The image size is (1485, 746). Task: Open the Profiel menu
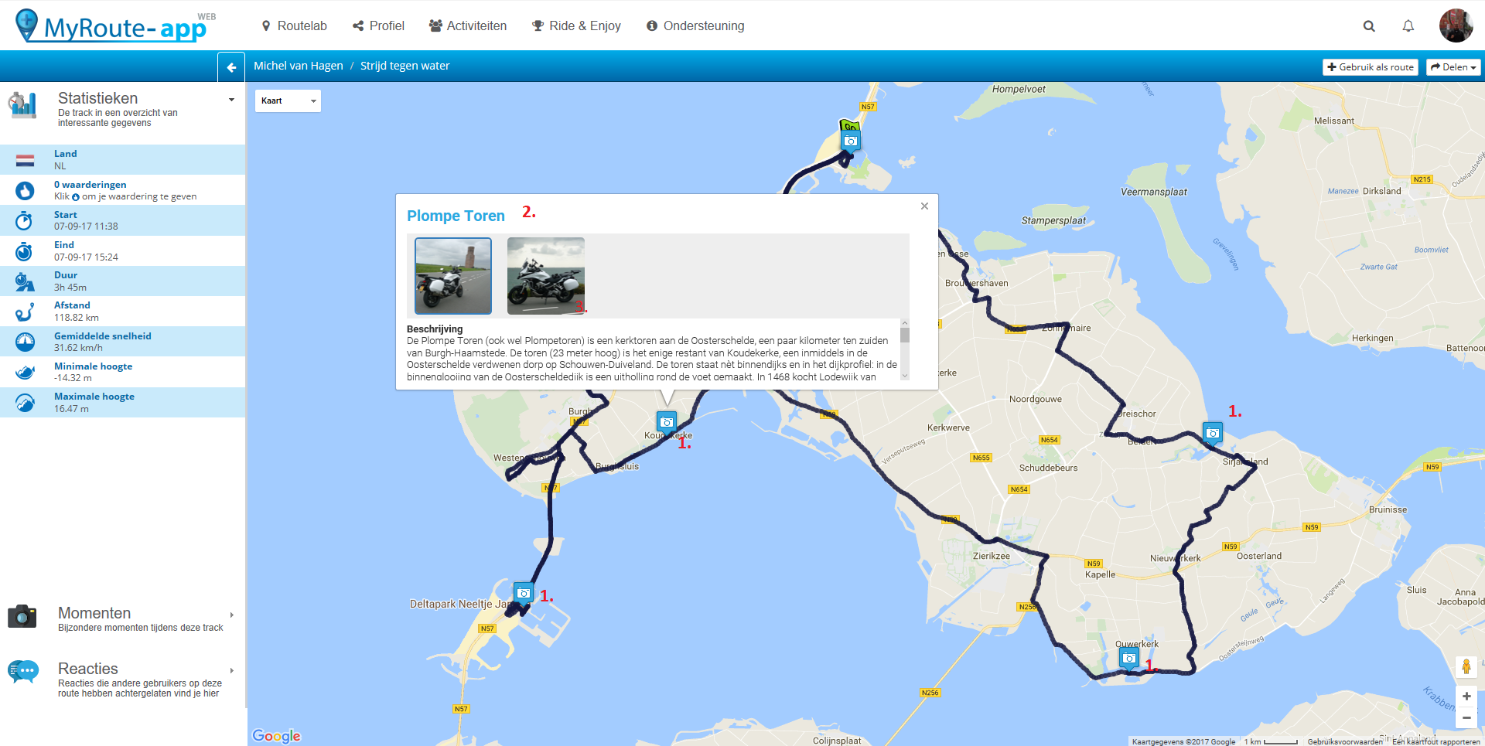click(x=378, y=26)
